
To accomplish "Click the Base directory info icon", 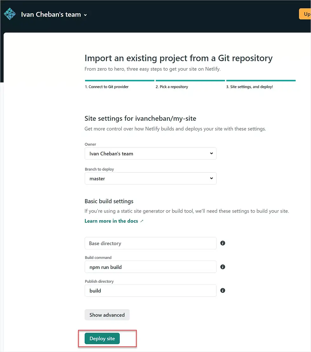I will click(x=222, y=243).
